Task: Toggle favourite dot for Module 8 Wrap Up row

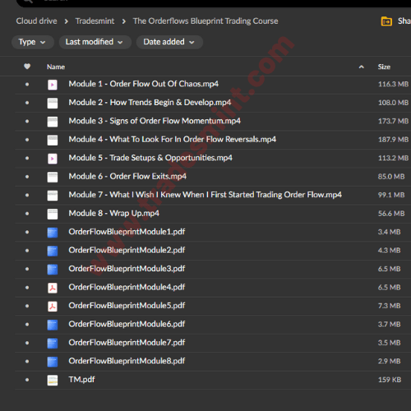Action: tap(27, 214)
